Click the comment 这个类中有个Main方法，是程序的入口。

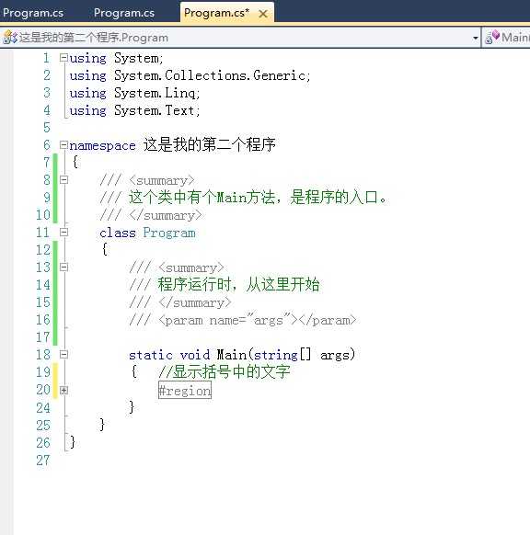pos(258,198)
